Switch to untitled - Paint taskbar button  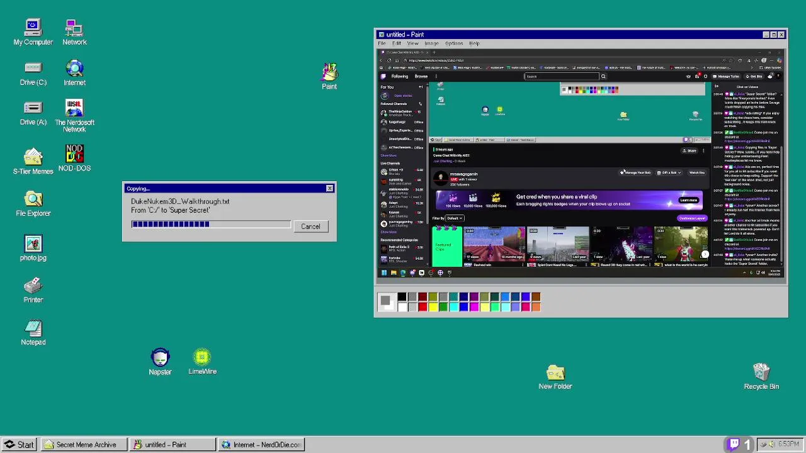[171, 445]
